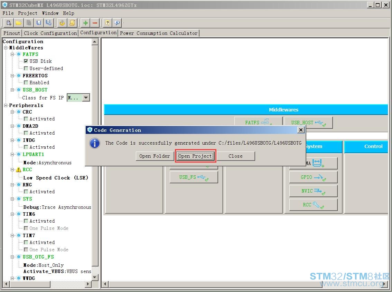This screenshot has width=392, height=292.
Task: Click the New Project toolbar icon
Action: 9,23
